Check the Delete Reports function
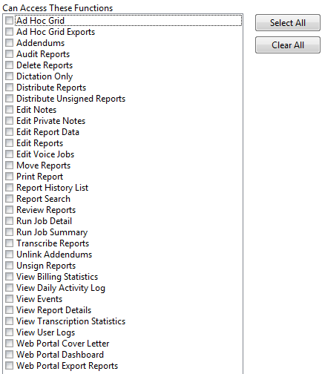Viewport: 322px width, 374px height. click(x=9, y=65)
